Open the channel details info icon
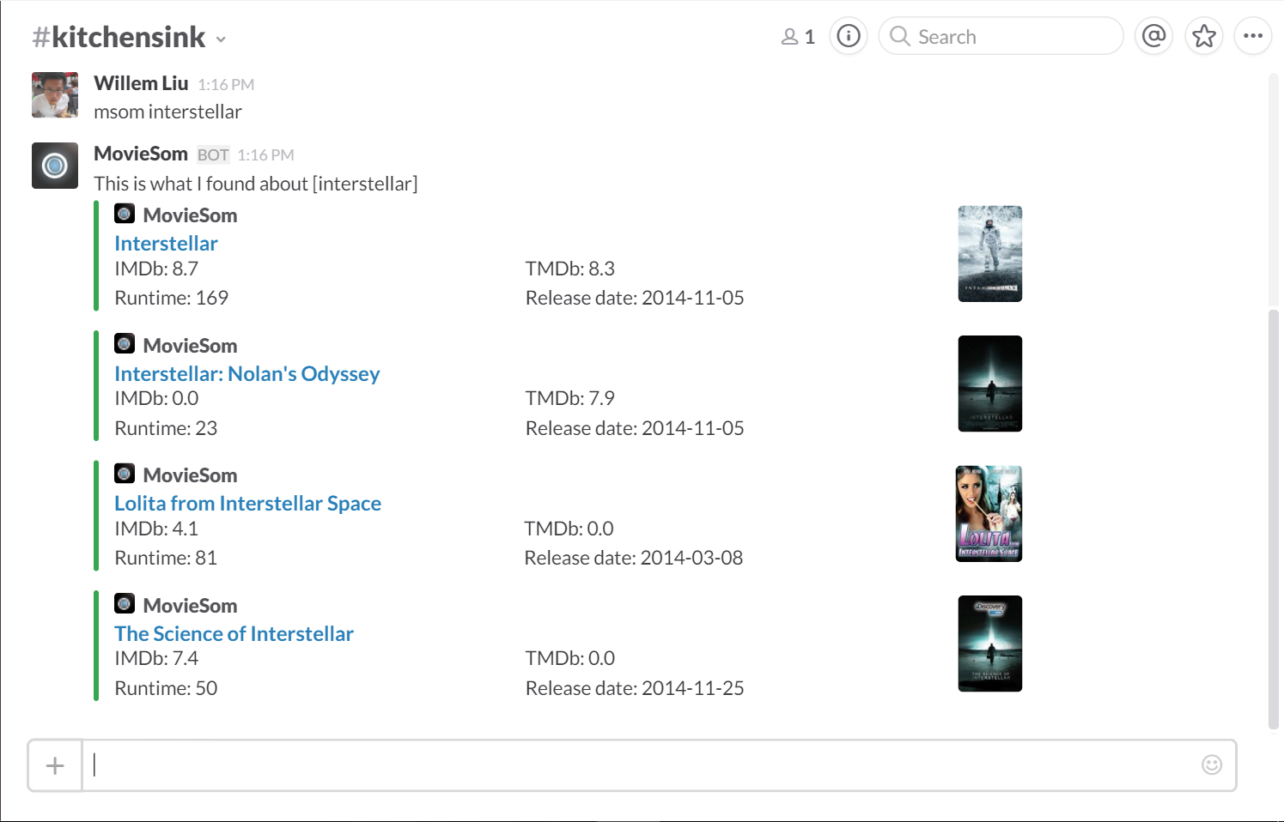 tap(849, 36)
